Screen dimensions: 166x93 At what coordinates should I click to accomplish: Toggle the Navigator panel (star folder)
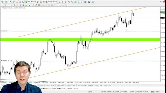pos(17,2)
